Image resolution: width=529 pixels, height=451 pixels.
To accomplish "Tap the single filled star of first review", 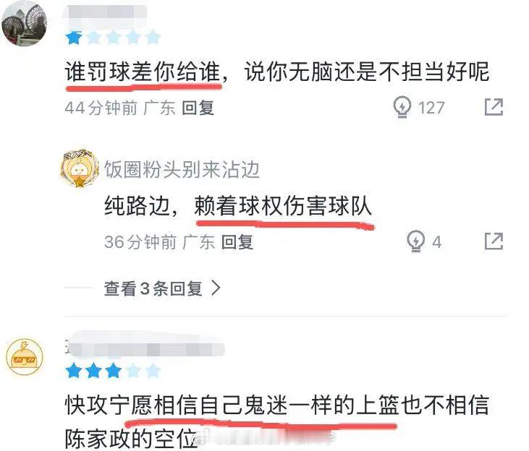I will point(74,38).
